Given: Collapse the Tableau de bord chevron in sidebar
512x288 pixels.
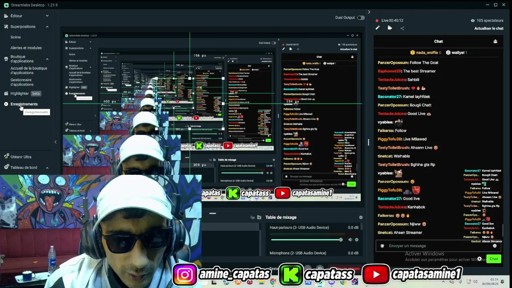Looking at the screenshot, I should [x=47, y=168].
